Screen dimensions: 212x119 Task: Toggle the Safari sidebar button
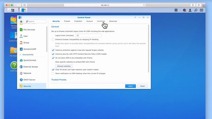pyautogui.click(x=25, y=5)
